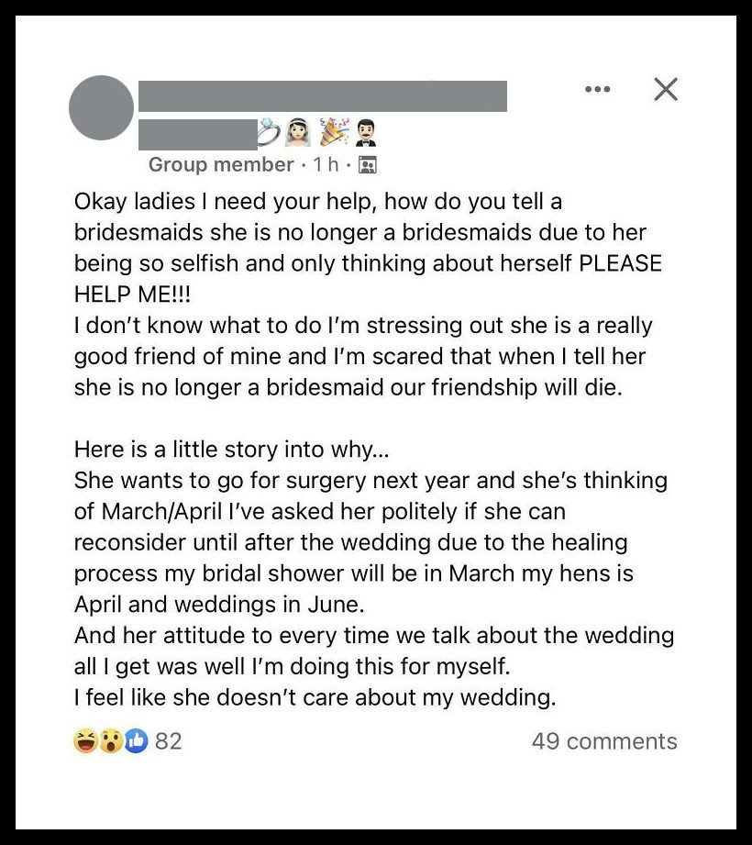Click the party popper emoji

(334, 132)
